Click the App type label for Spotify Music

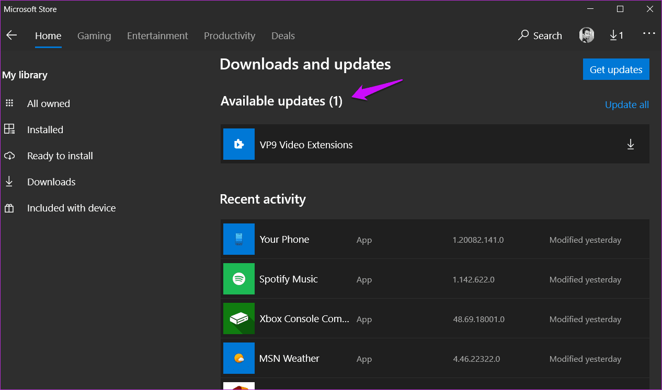[364, 280]
